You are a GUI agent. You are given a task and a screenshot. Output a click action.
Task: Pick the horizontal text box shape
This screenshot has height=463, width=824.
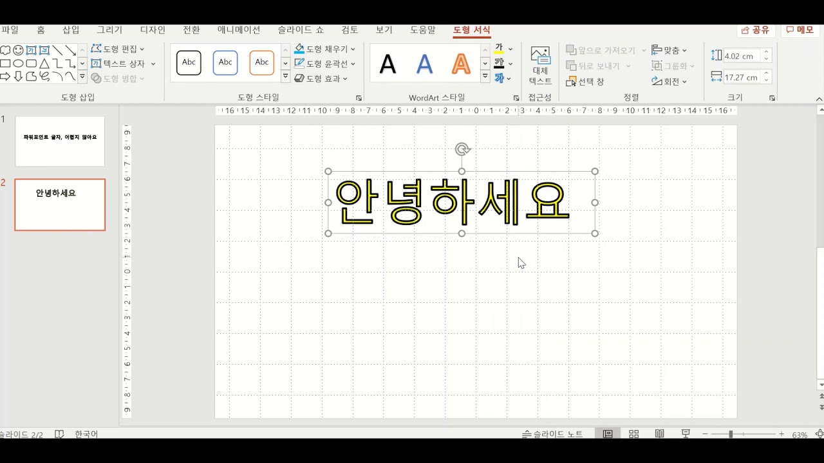(x=31, y=50)
